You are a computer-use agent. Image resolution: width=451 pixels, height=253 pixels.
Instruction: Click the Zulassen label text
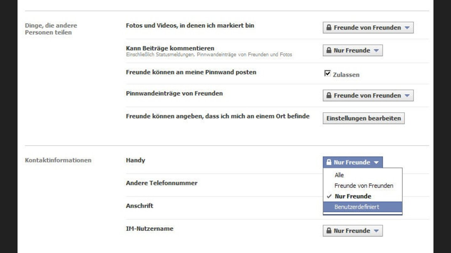click(346, 75)
